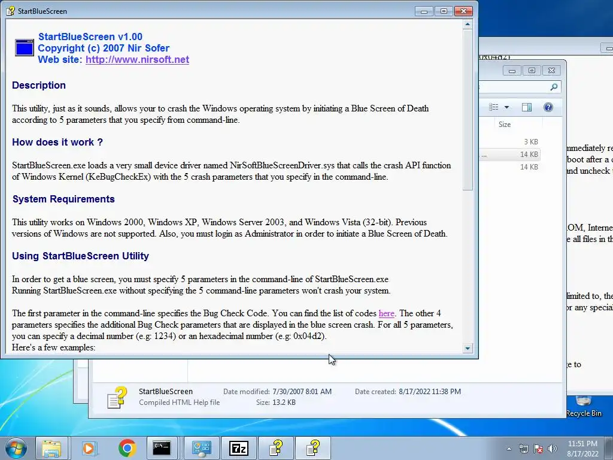Click the blue screen application logo icon
This screenshot has width=613, height=460.
[x=24, y=48]
